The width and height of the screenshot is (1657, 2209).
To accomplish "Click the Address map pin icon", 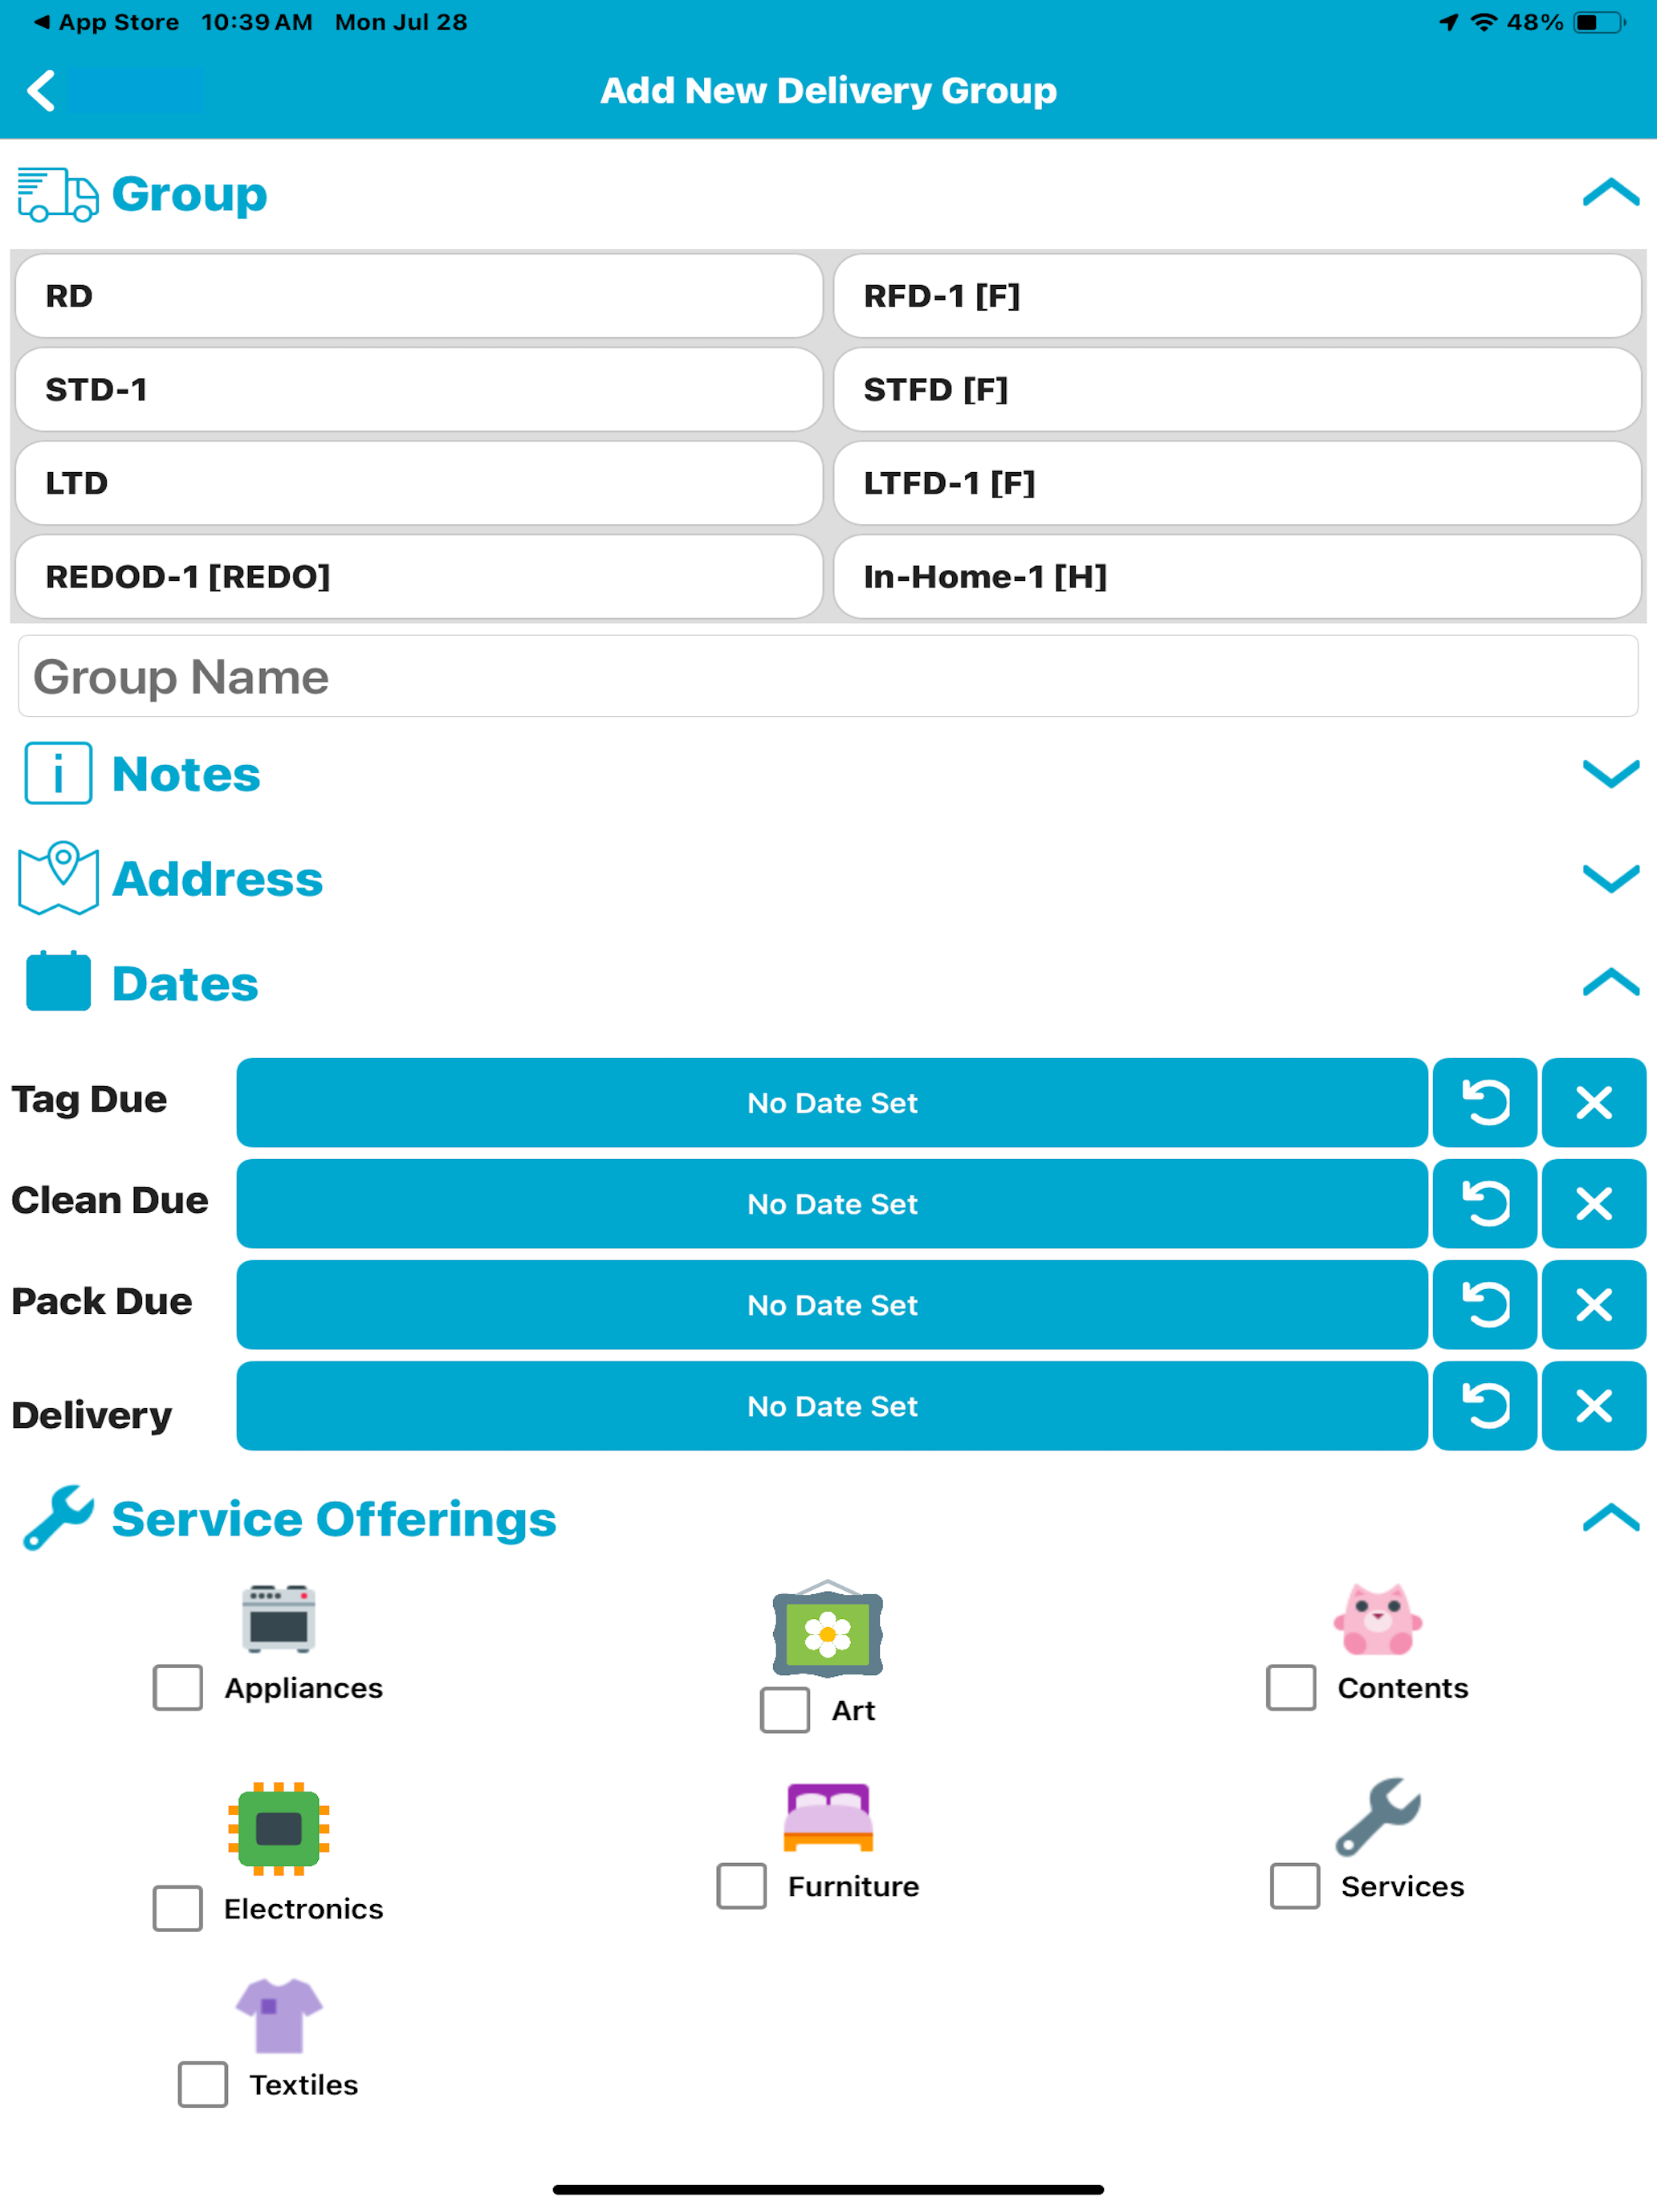I will click(58, 878).
